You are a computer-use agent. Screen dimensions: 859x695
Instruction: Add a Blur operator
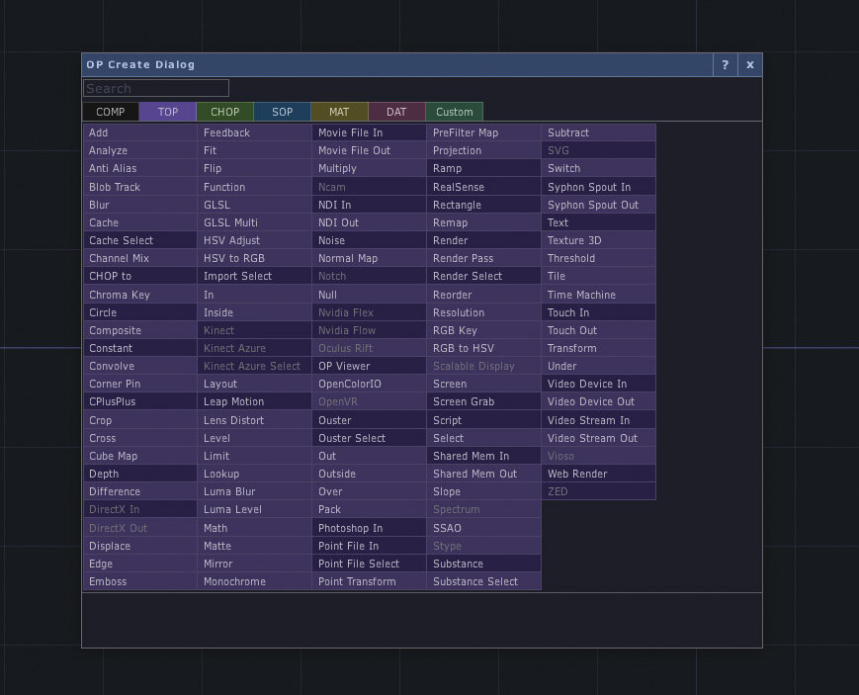pyautogui.click(x=139, y=205)
